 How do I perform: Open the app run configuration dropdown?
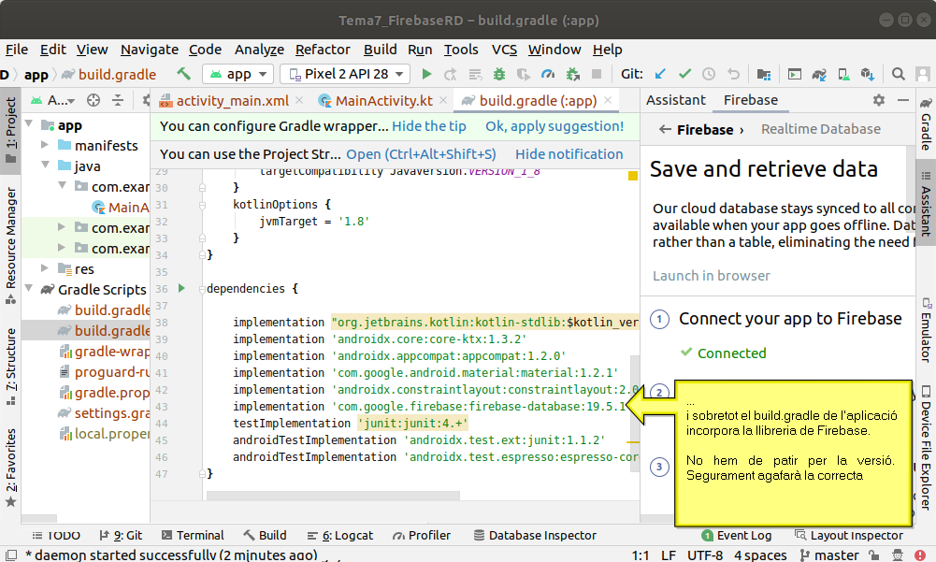pyautogui.click(x=238, y=74)
